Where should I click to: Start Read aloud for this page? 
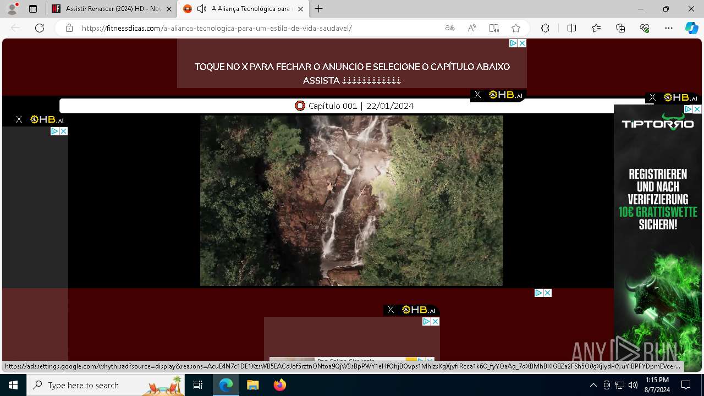pyautogui.click(x=472, y=28)
